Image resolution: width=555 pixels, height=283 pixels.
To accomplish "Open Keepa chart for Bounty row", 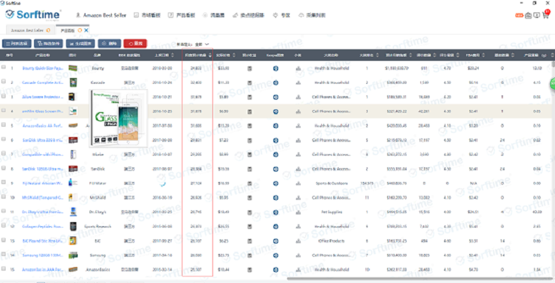I will 275,68.
